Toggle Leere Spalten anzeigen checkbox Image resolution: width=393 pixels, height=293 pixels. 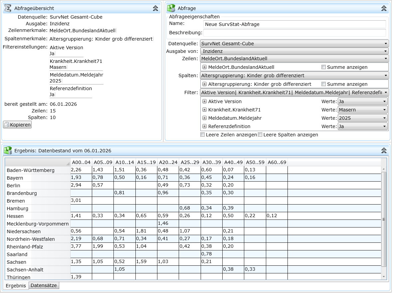pos(260,135)
